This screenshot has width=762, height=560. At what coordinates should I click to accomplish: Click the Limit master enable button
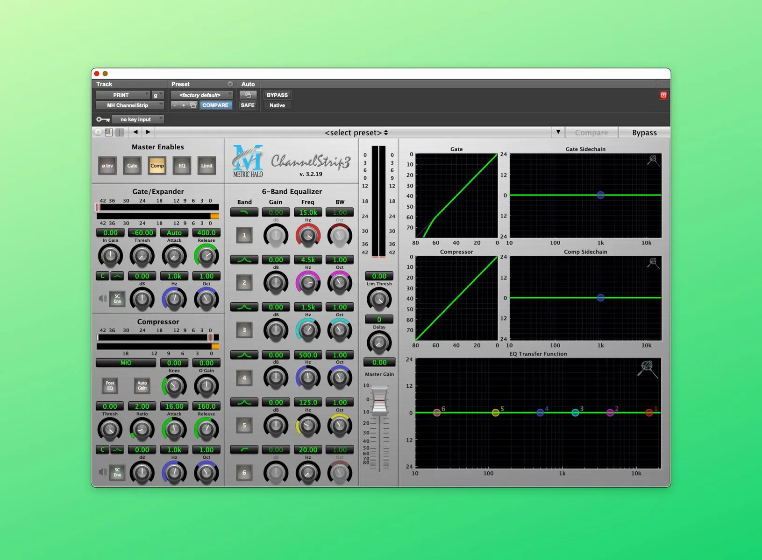click(207, 166)
